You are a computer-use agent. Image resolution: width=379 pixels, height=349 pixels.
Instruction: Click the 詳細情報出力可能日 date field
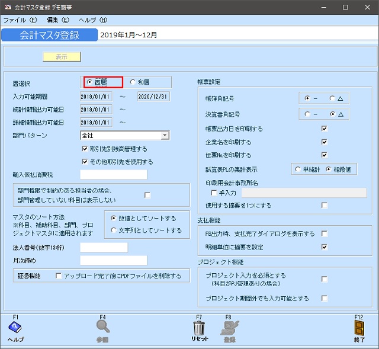pyautogui.click(x=96, y=123)
